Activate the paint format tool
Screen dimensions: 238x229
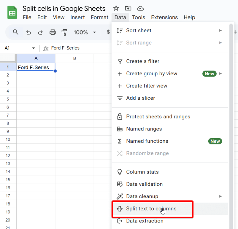click(64, 32)
